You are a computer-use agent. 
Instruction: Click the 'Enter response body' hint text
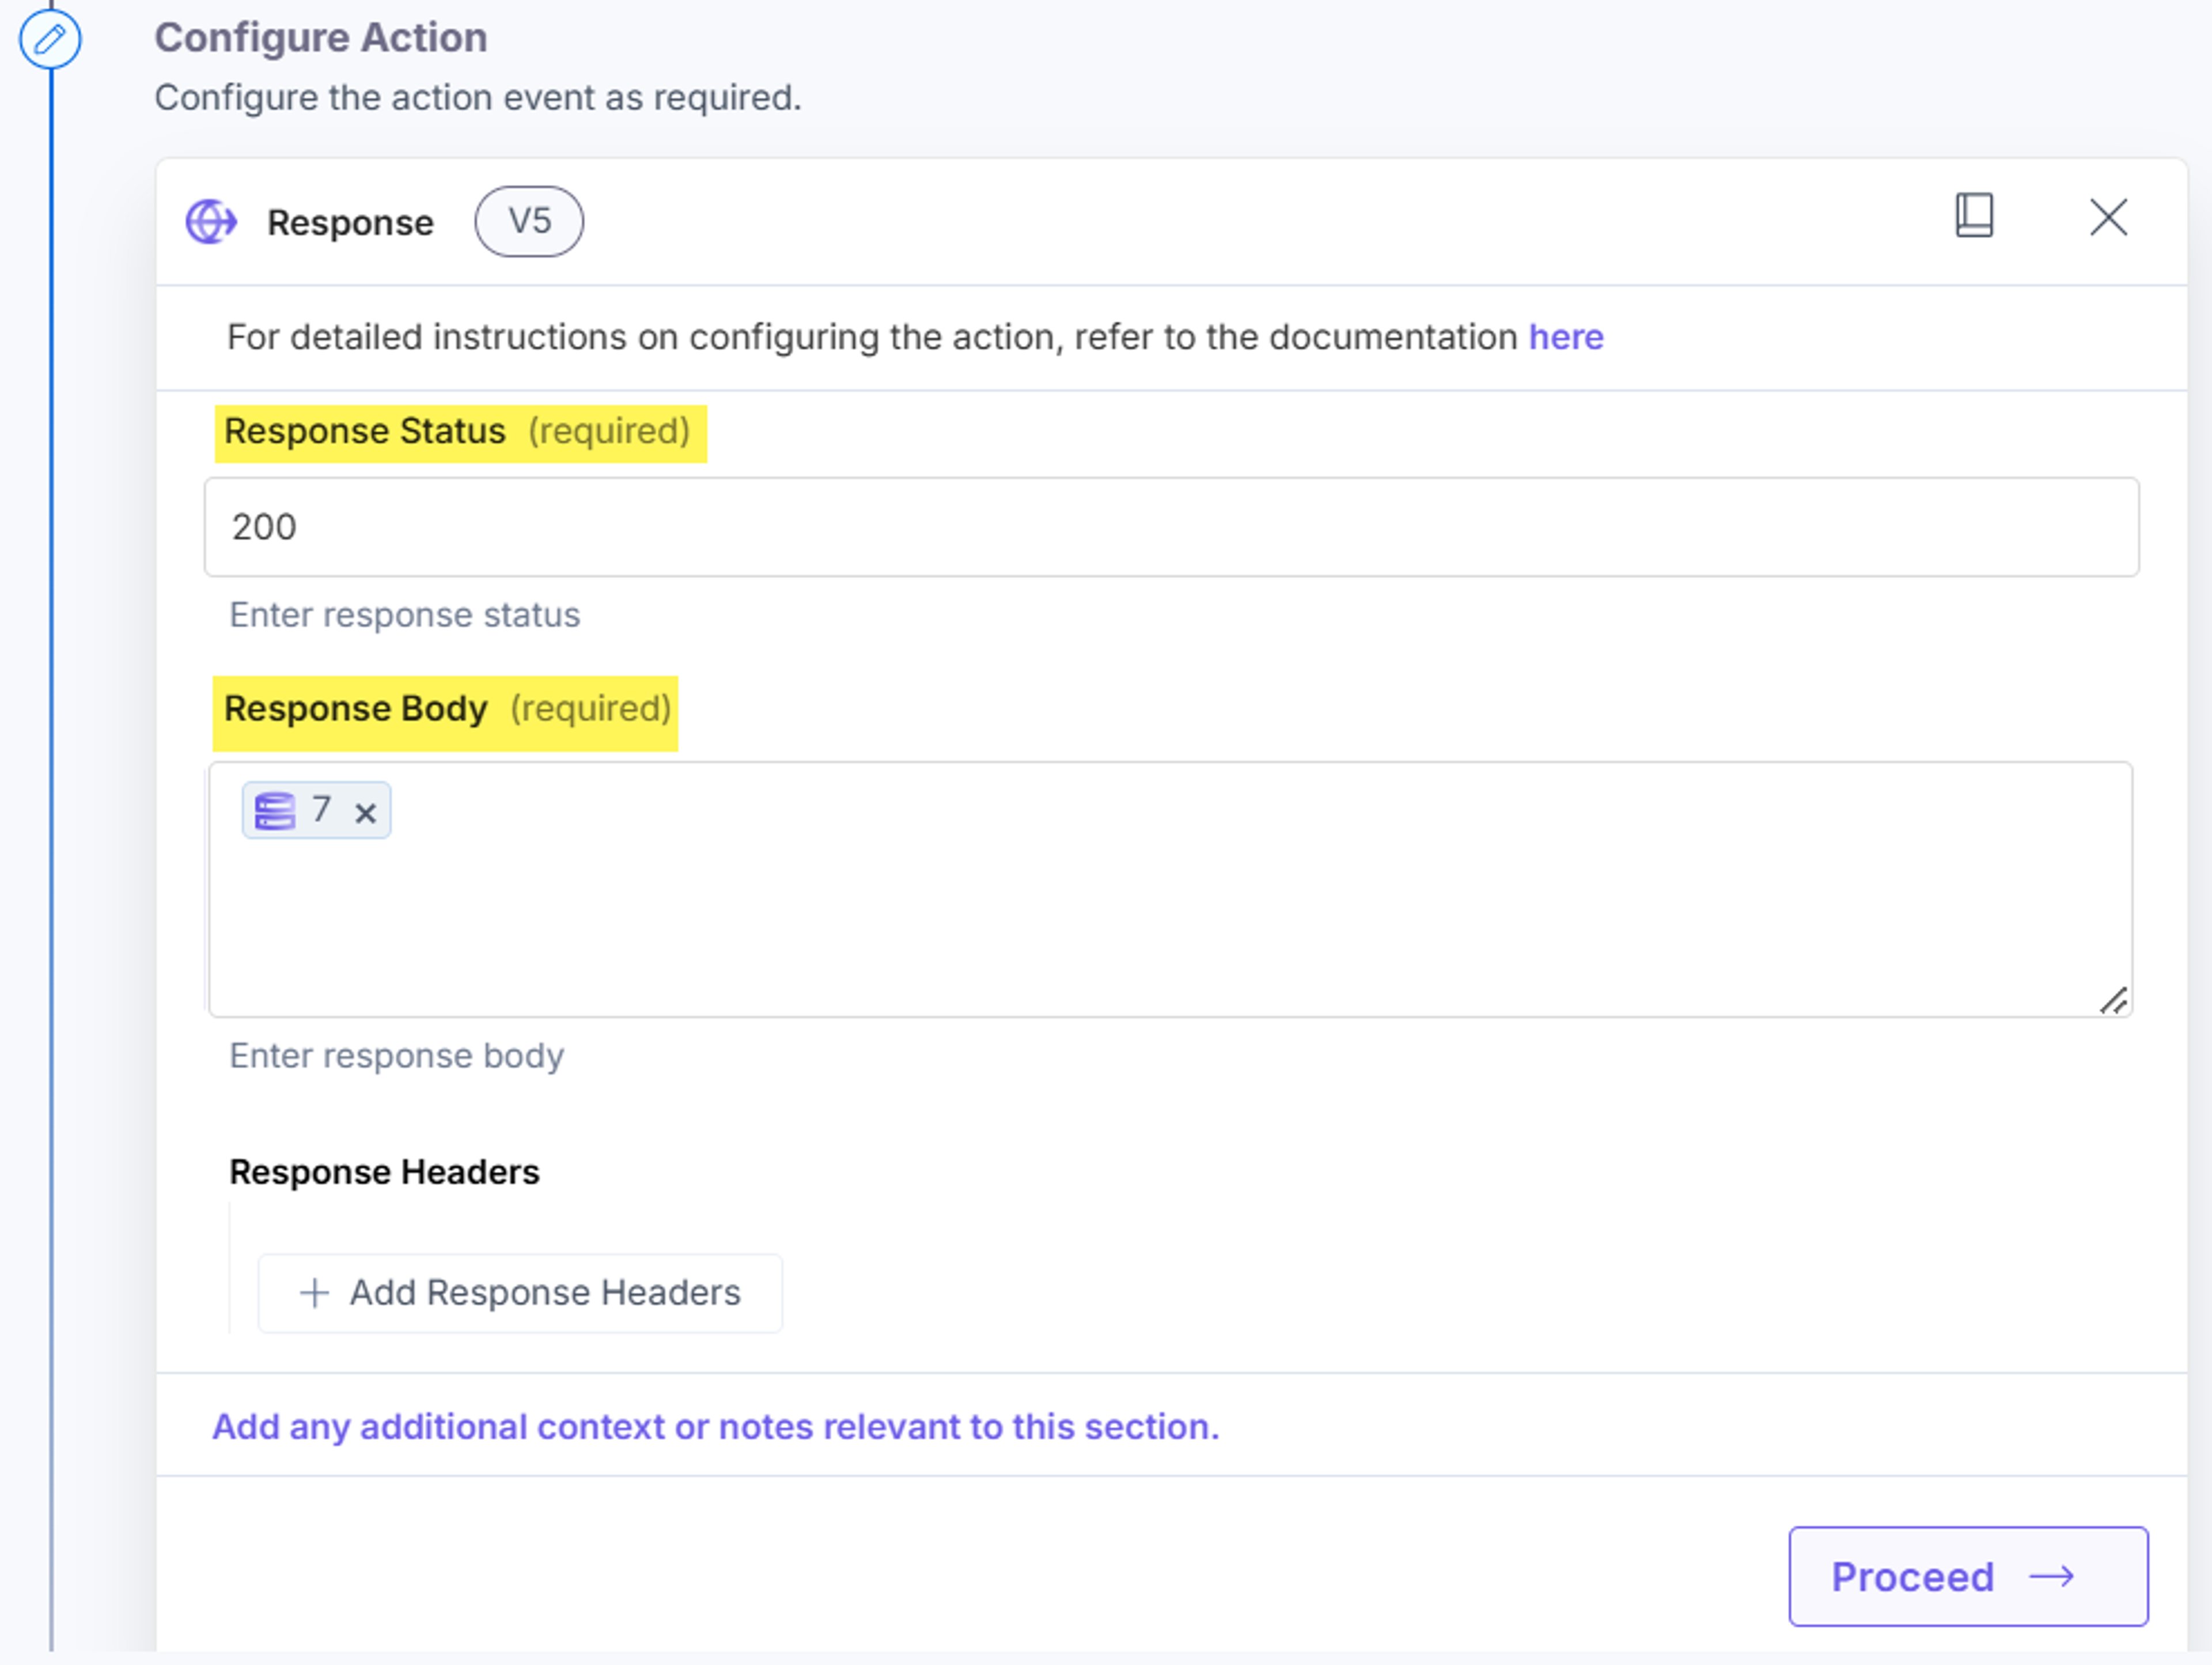click(397, 1056)
